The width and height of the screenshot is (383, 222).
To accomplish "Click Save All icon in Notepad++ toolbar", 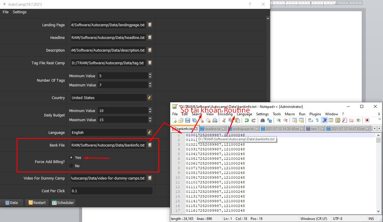I will coord(194,120).
